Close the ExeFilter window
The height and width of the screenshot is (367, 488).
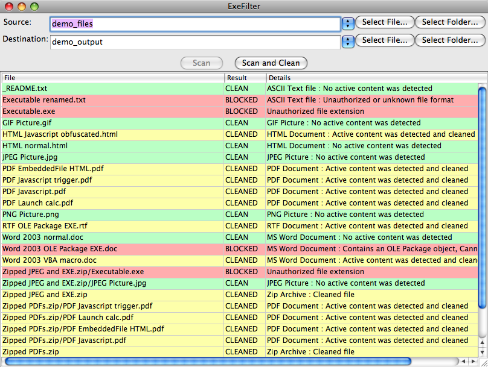point(9,6)
